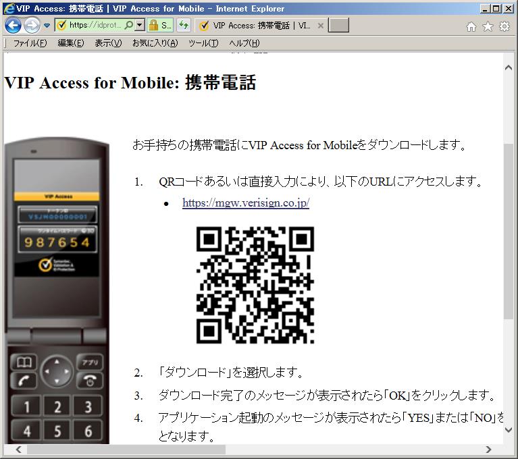Open the 編集(E) menu
The width and height of the screenshot is (518, 459).
[71, 43]
